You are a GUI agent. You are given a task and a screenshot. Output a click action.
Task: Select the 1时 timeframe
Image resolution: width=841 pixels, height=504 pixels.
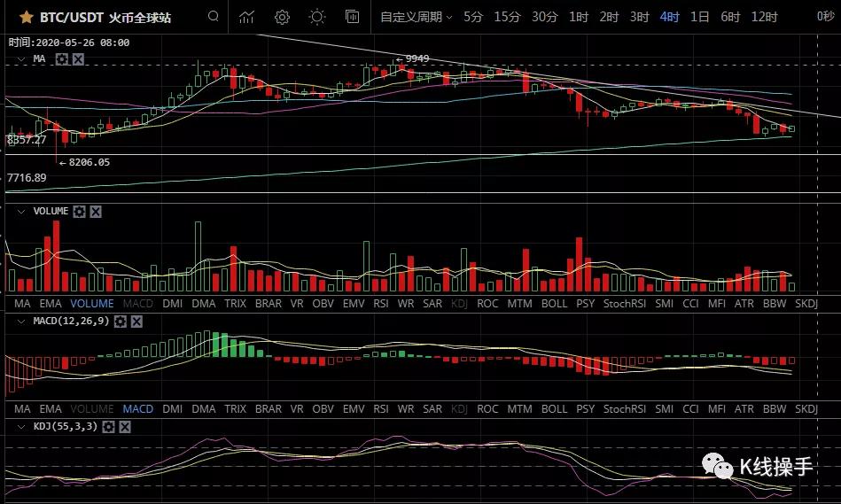(579, 17)
